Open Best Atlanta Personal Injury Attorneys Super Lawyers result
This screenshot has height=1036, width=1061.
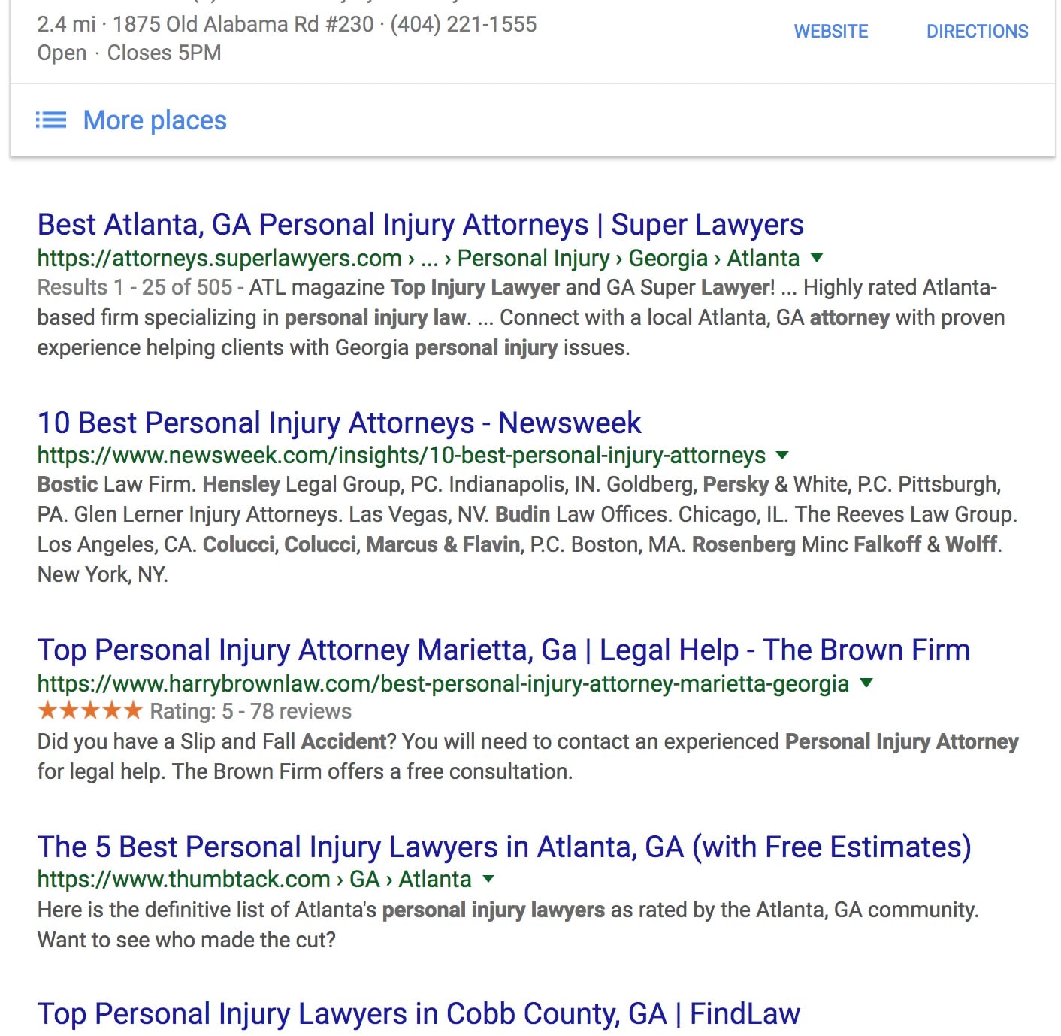coord(420,225)
